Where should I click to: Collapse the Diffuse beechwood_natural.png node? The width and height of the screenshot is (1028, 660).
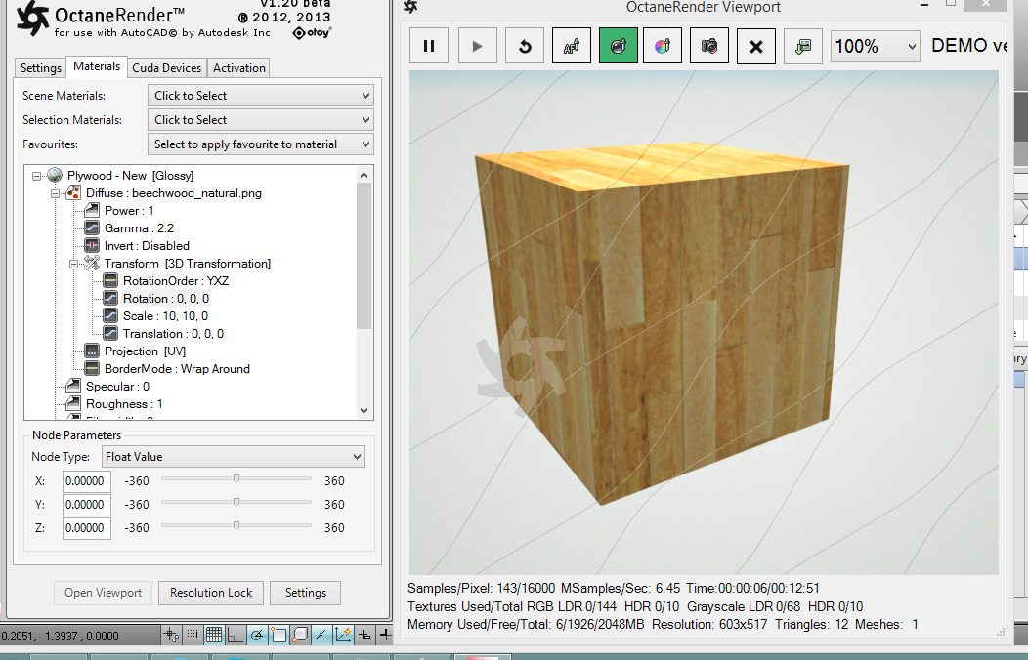click(55, 193)
